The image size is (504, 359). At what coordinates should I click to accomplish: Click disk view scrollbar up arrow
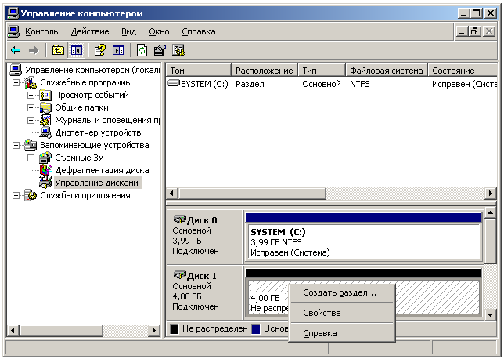point(490,213)
